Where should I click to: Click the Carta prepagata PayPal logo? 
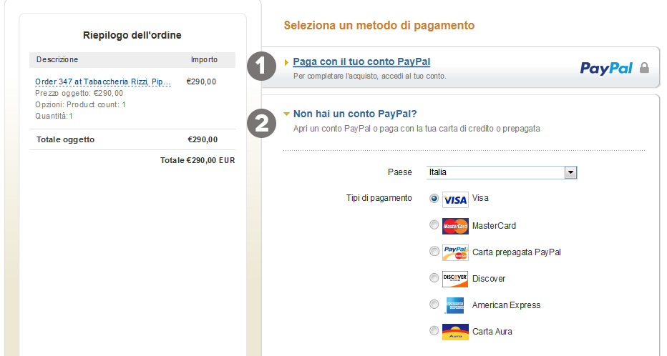pyautogui.click(x=455, y=252)
